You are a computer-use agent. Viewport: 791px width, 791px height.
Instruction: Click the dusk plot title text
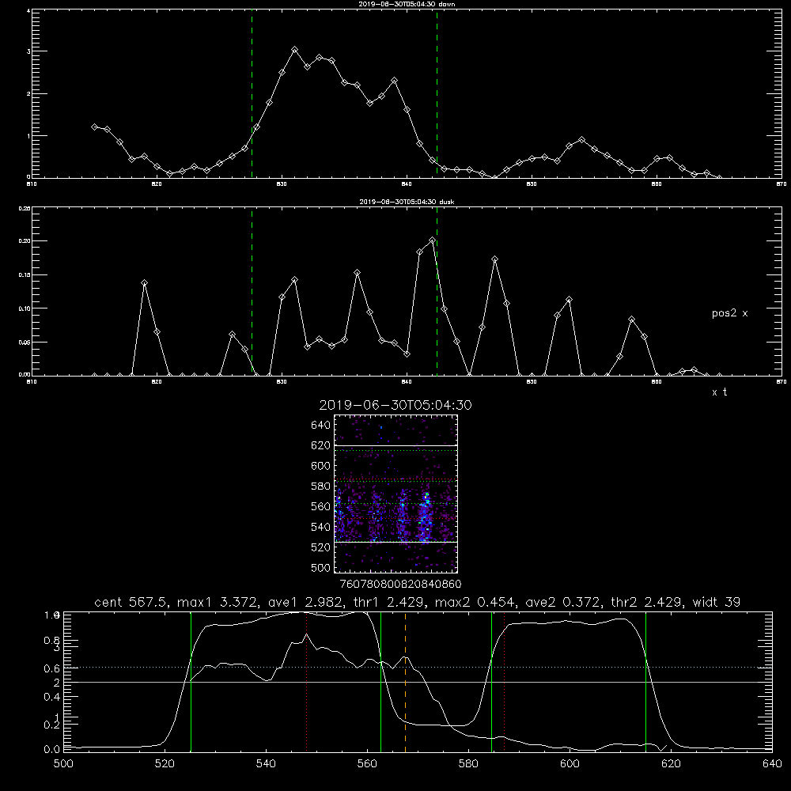coord(407,202)
